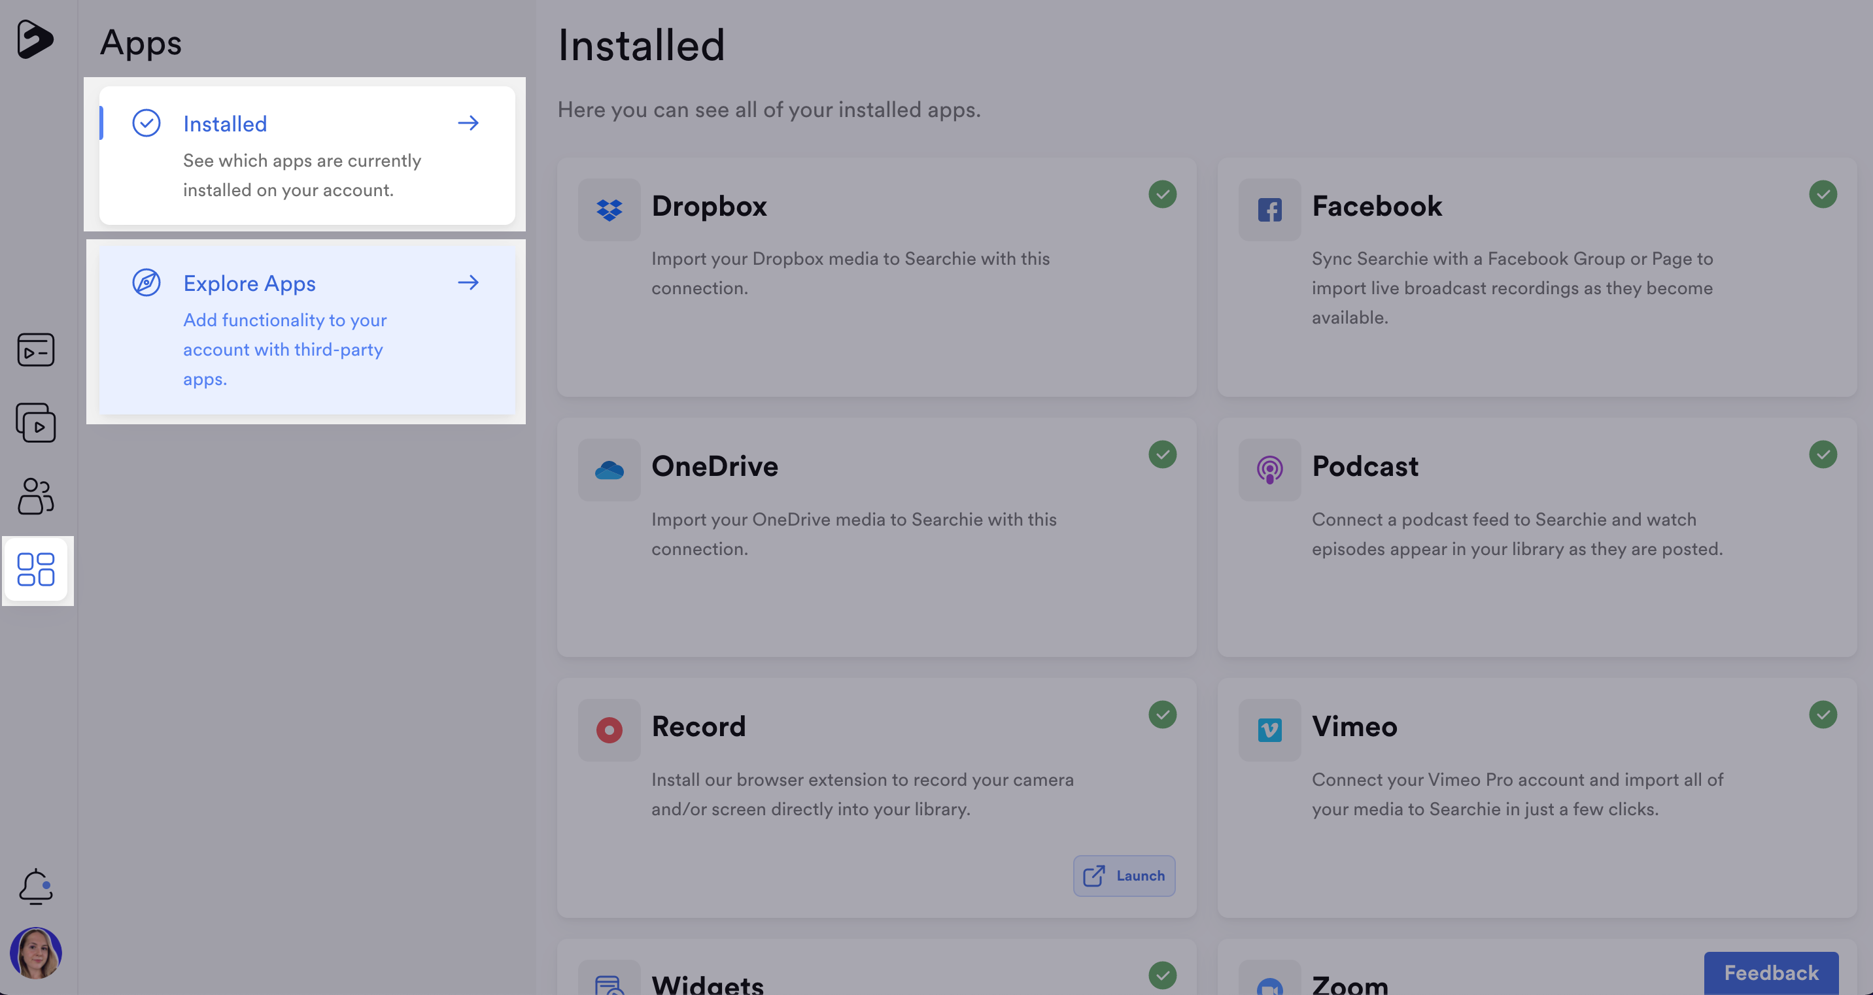Screen dimensions: 1873x995
Task: Click the Vimeo installed checkmark badge
Action: [1823, 715]
